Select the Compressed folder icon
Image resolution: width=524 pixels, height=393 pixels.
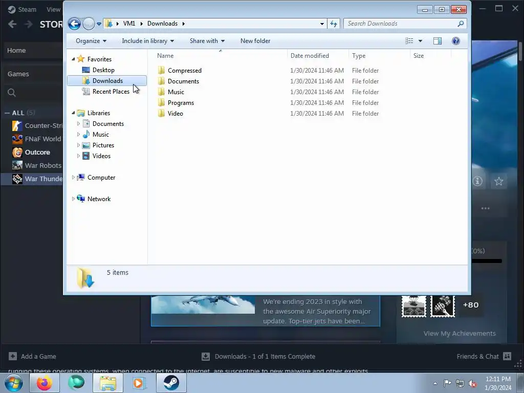[x=161, y=70]
